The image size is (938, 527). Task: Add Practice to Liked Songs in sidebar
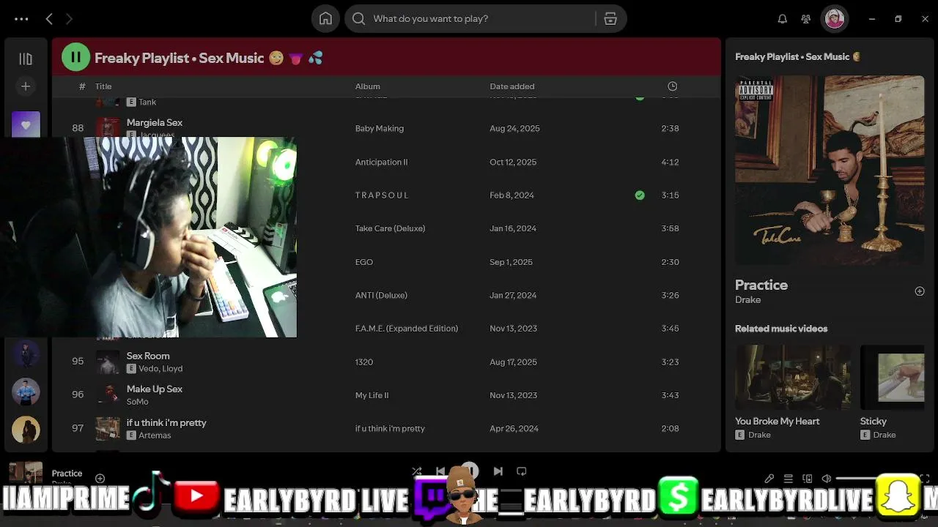(x=920, y=291)
